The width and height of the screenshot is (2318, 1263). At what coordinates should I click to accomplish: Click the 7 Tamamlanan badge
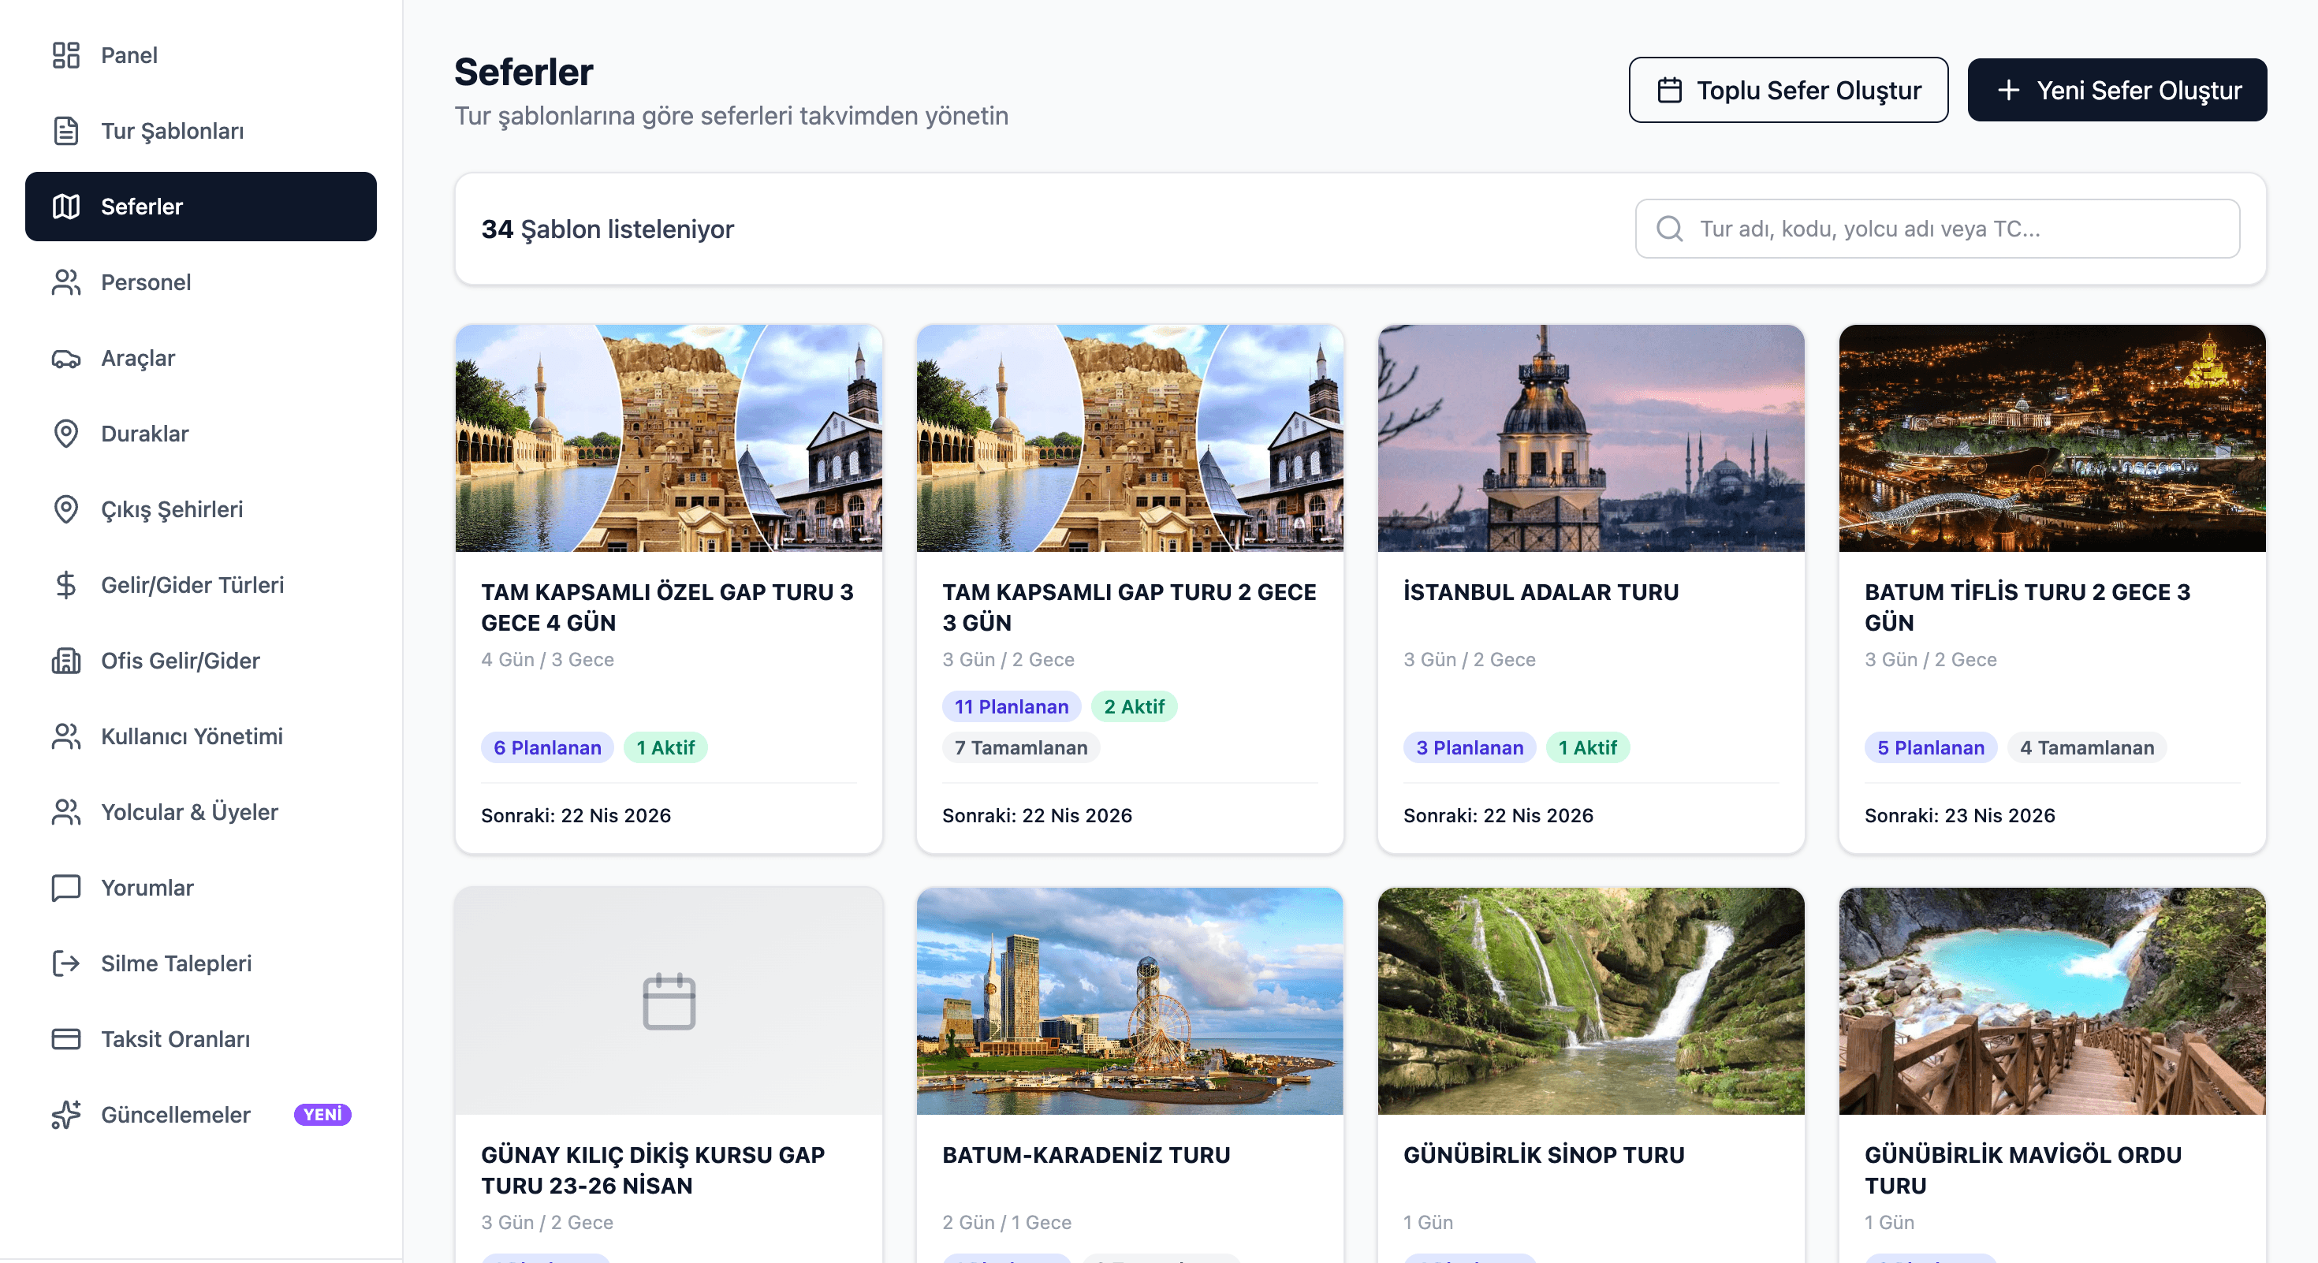point(1020,747)
